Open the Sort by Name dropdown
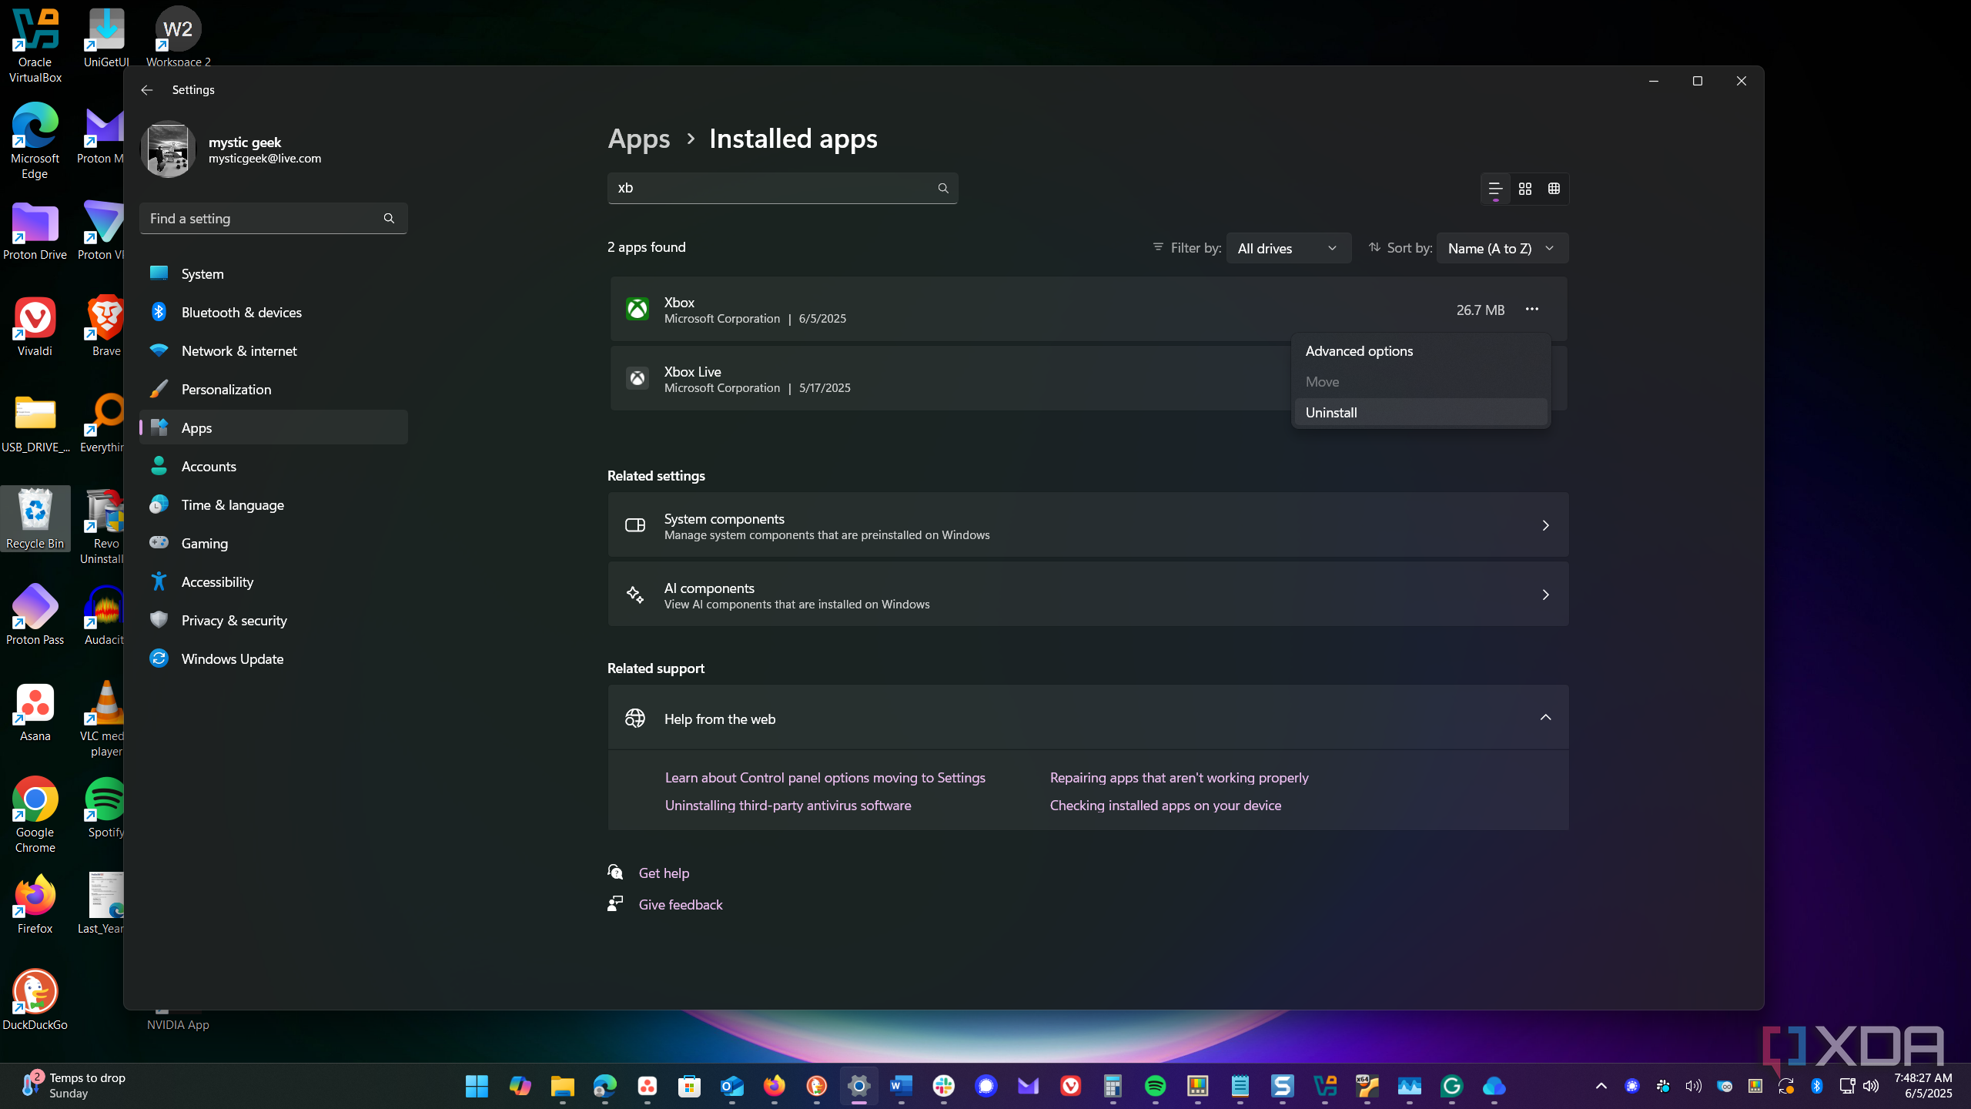 coord(1502,248)
